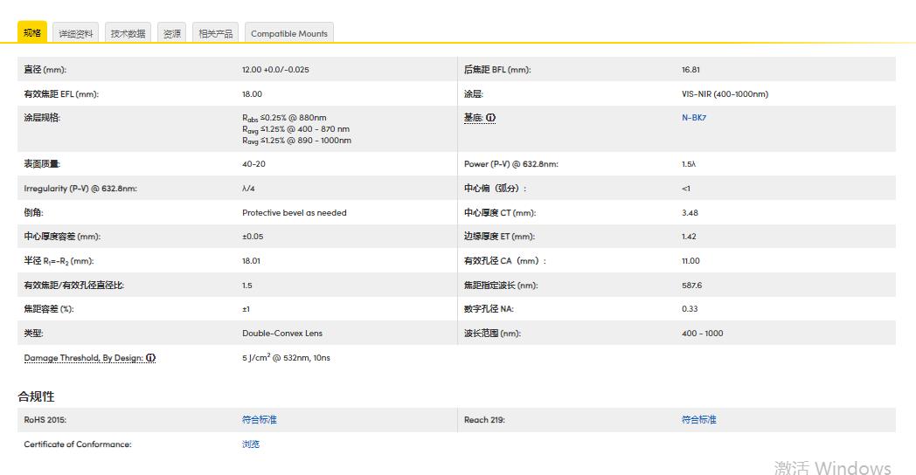Image resolution: width=916 pixels, height=475 pixels.
Task: Click clear aperture value 11.00
Action: point(690,261)
